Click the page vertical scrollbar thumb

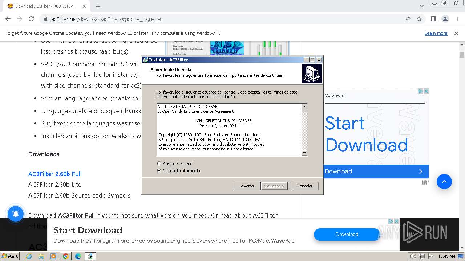click(x=462, y=55)
